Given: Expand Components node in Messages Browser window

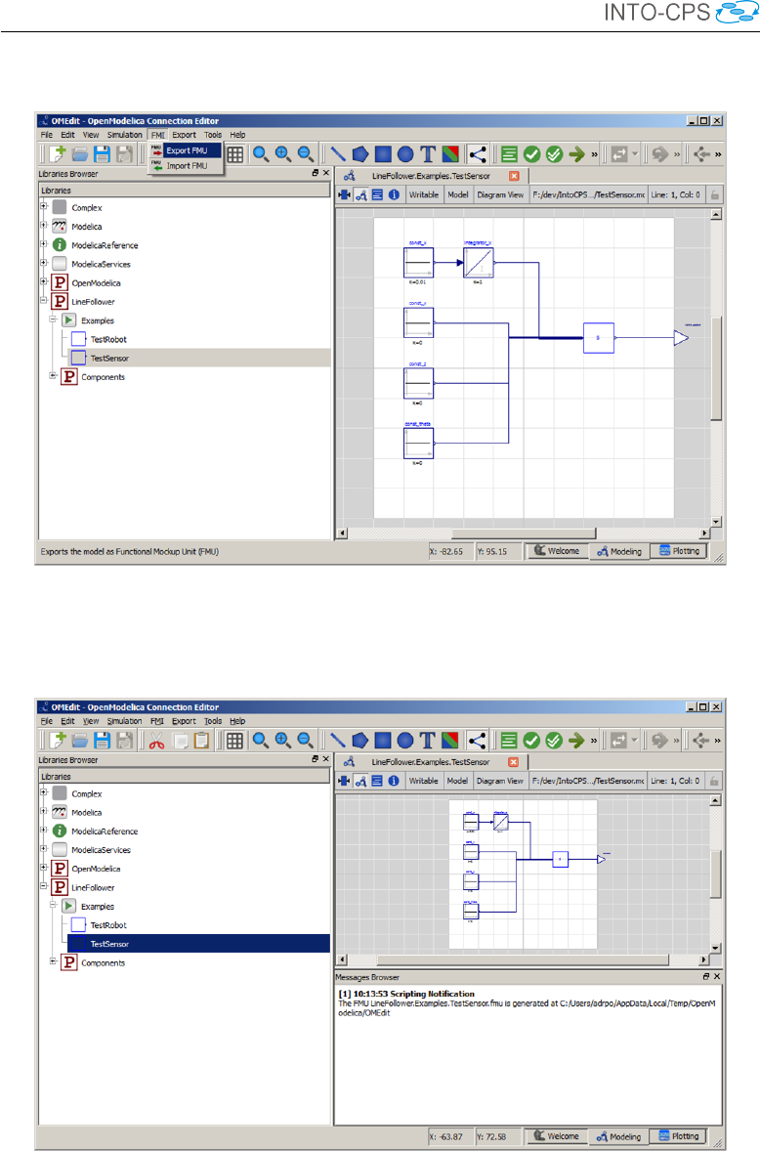Looking at the screenshot, I should (53, 960).
